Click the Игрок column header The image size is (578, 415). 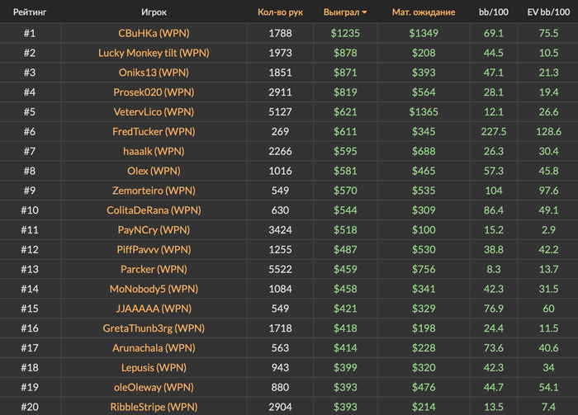coord(154,12)
